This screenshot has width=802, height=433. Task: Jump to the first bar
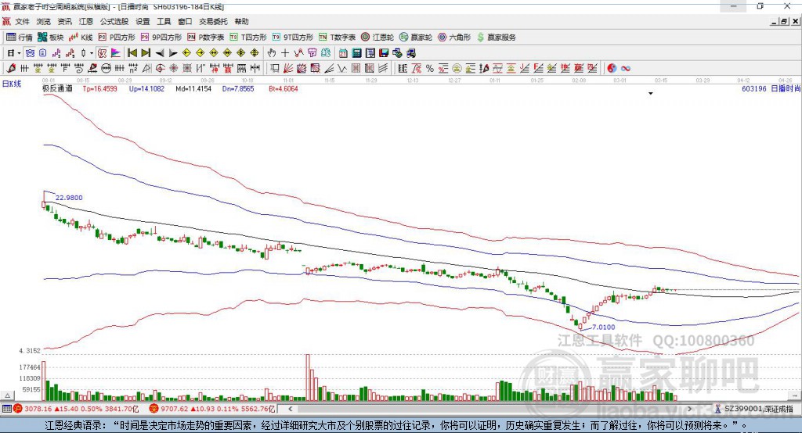click(132, 53)
